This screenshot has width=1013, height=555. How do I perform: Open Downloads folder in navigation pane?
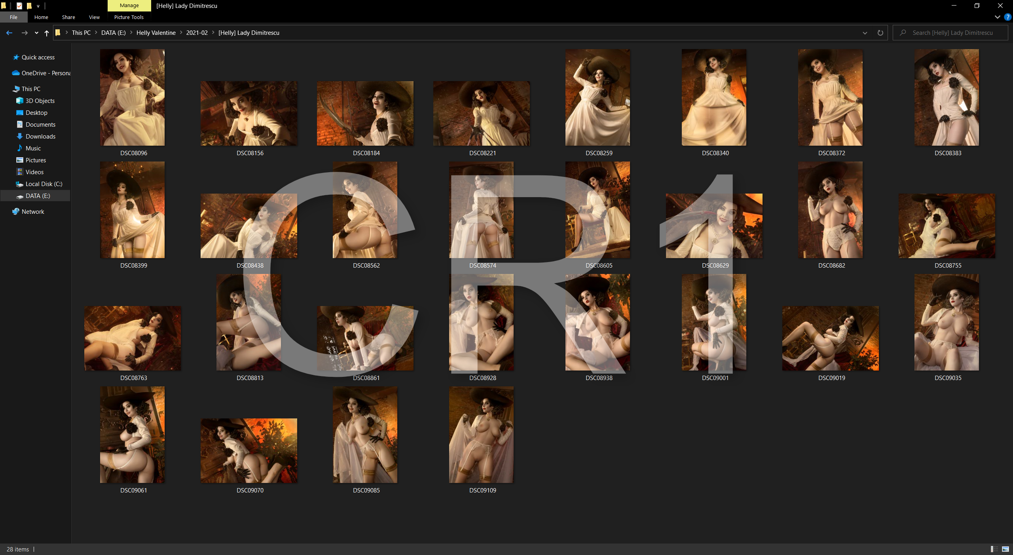(x=40, y=137)
